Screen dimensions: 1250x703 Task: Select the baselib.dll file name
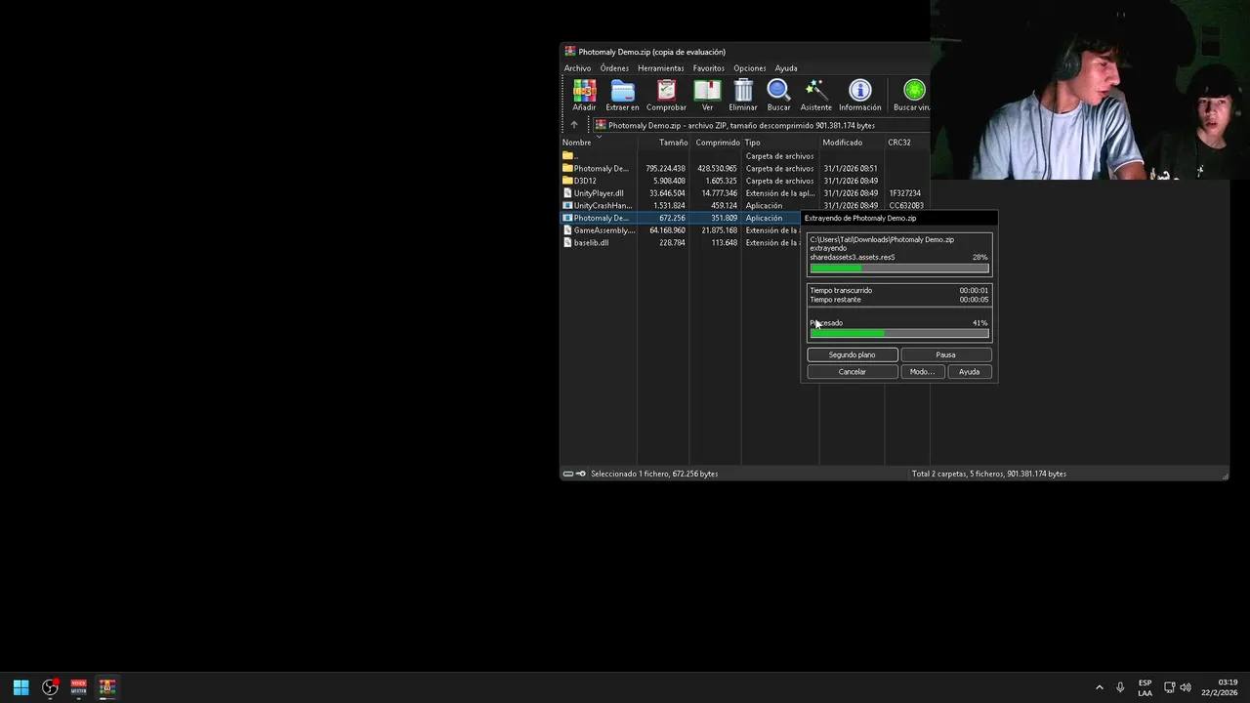592,243
